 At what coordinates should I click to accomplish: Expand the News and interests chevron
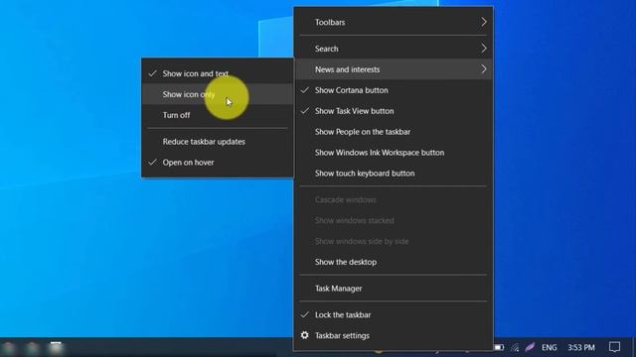(484, 69)
